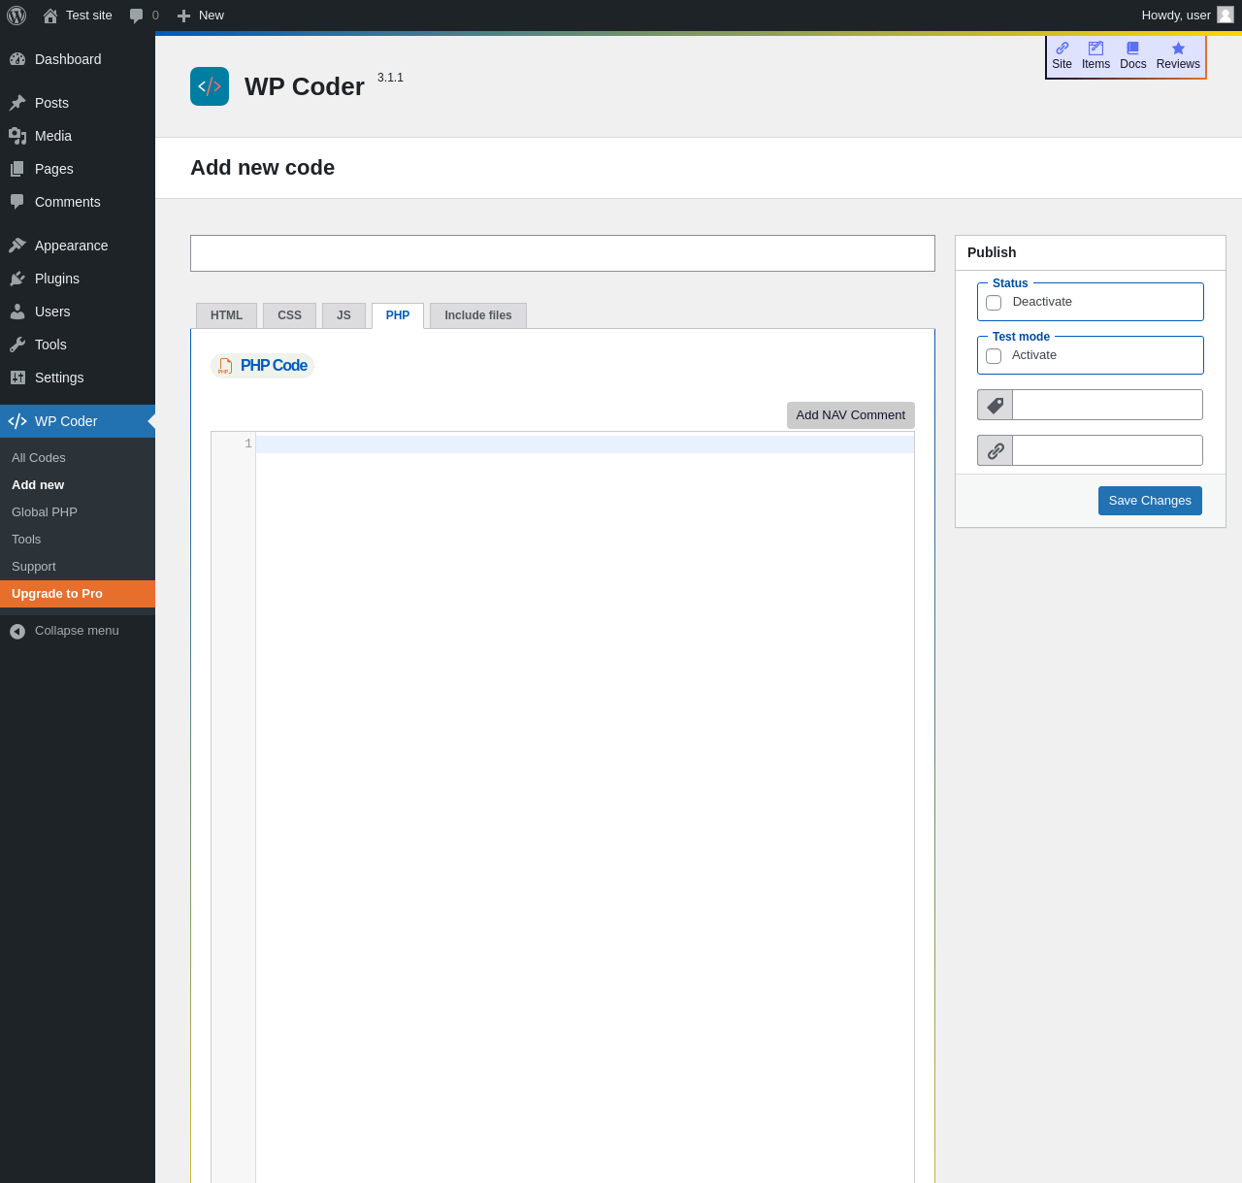
Task: Click the chain link icon in Publish box
Action: 996,450
